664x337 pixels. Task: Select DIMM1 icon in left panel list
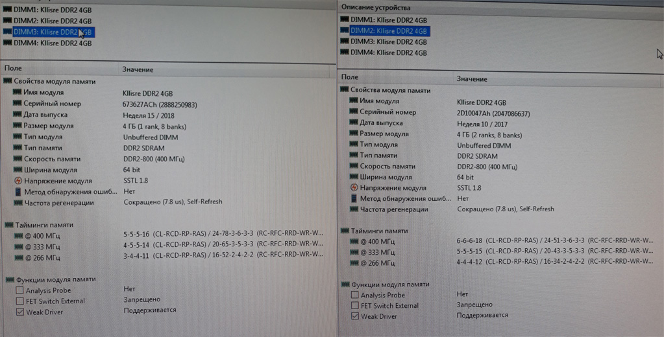[8, 10]
